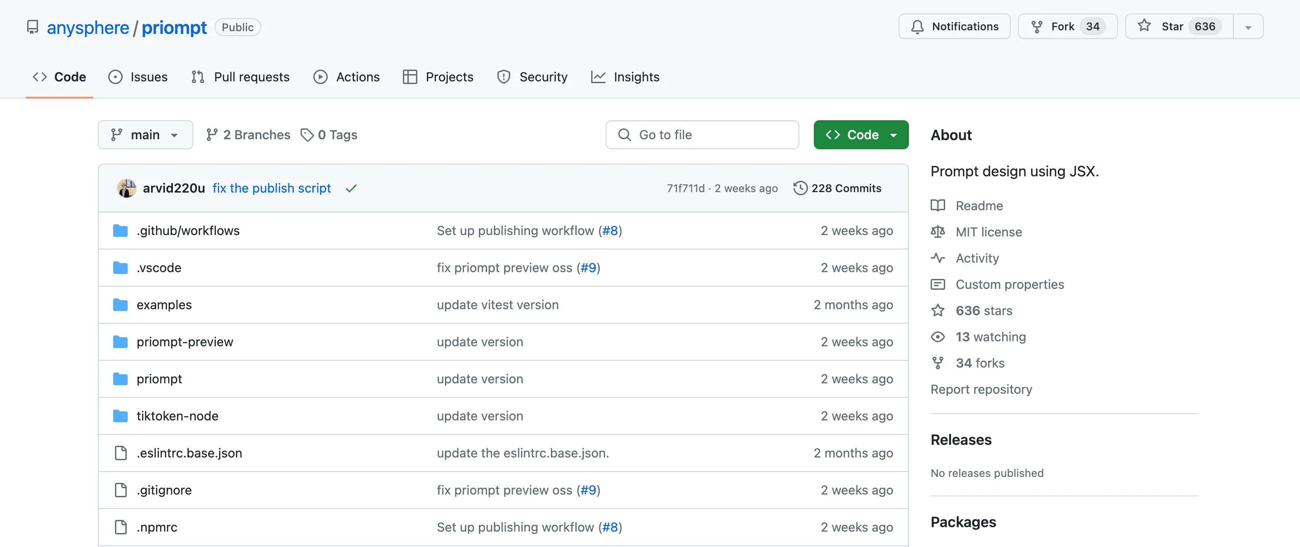The image size is (1300, 547).
Task: Open the Actions tab
Action: (346, 77)
